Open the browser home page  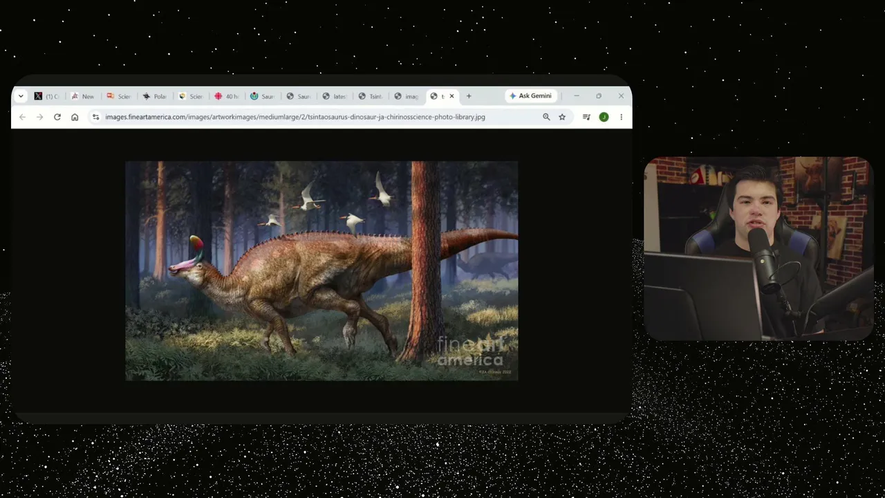[x=75, y=117]
